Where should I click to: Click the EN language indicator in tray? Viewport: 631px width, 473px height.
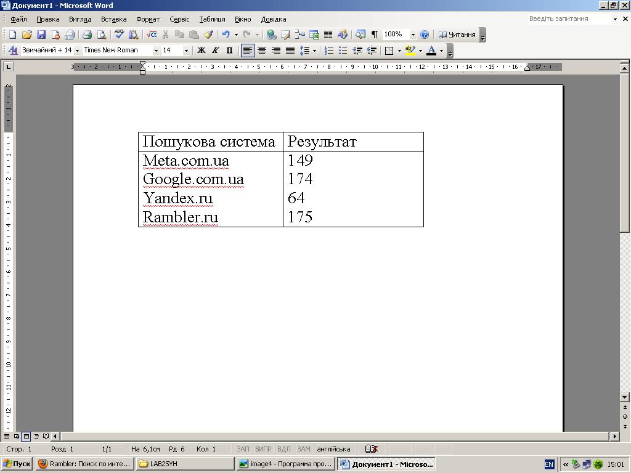coord(549,464)
